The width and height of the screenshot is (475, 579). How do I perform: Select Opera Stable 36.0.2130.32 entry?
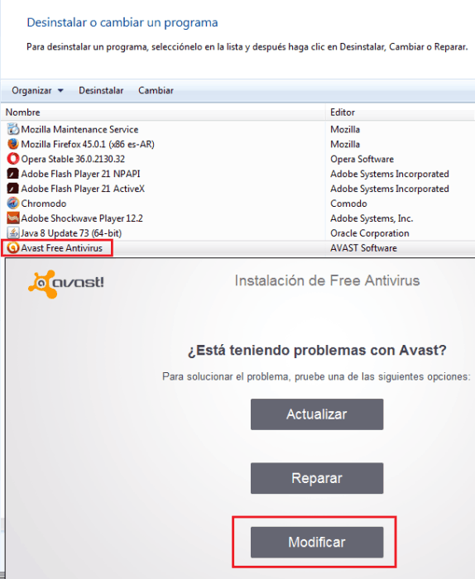pos(237,159)
